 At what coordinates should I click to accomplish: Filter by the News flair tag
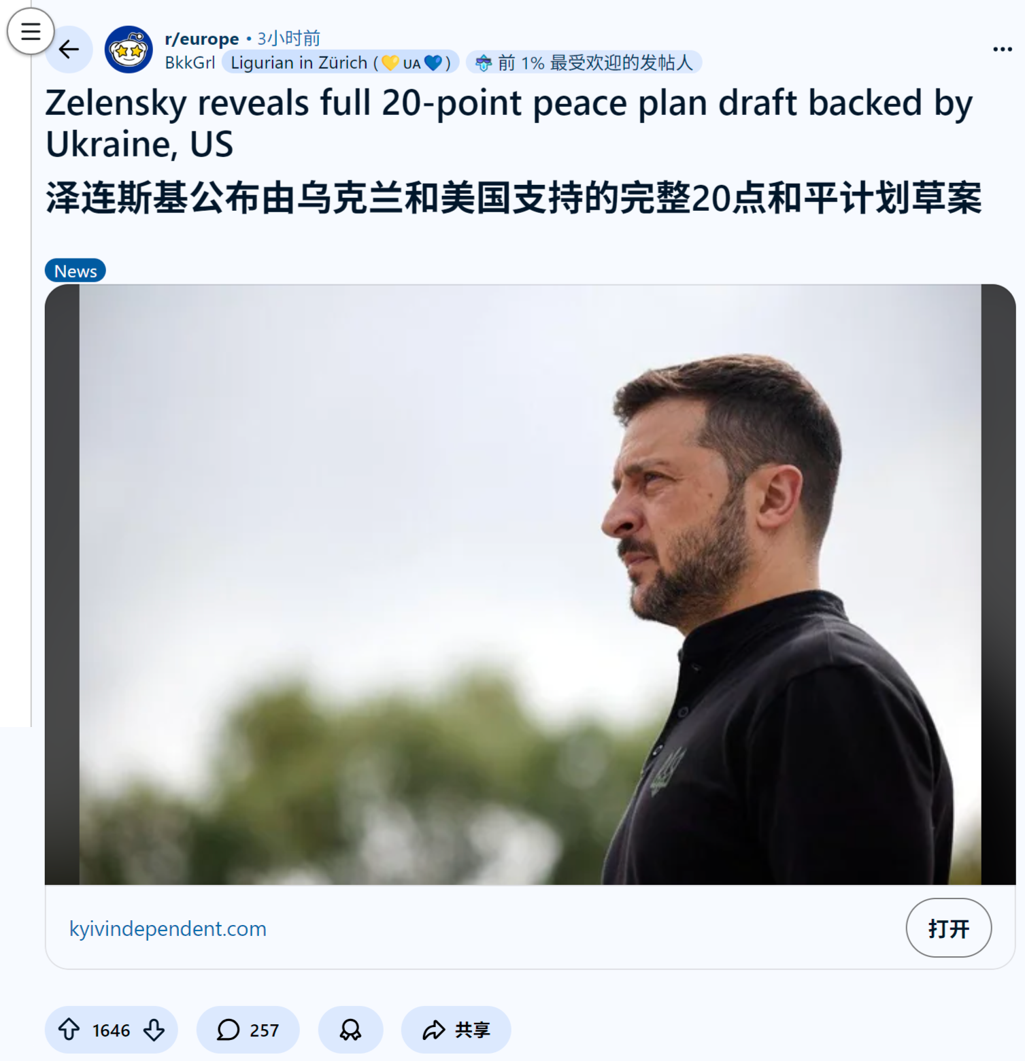[75, 271]
